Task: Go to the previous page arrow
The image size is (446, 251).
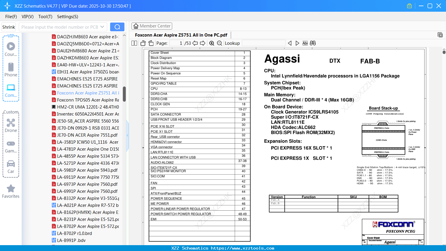Action: click(195, 43)
